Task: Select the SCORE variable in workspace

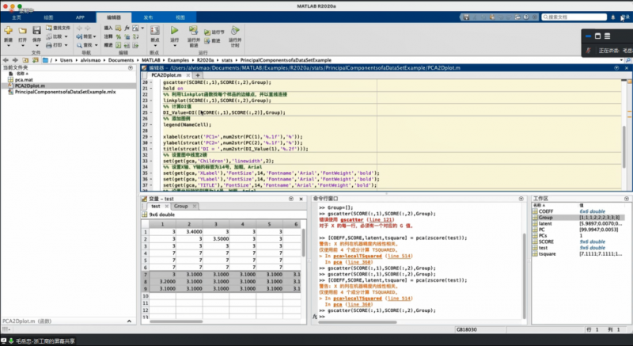Action: tap(544, 241)
